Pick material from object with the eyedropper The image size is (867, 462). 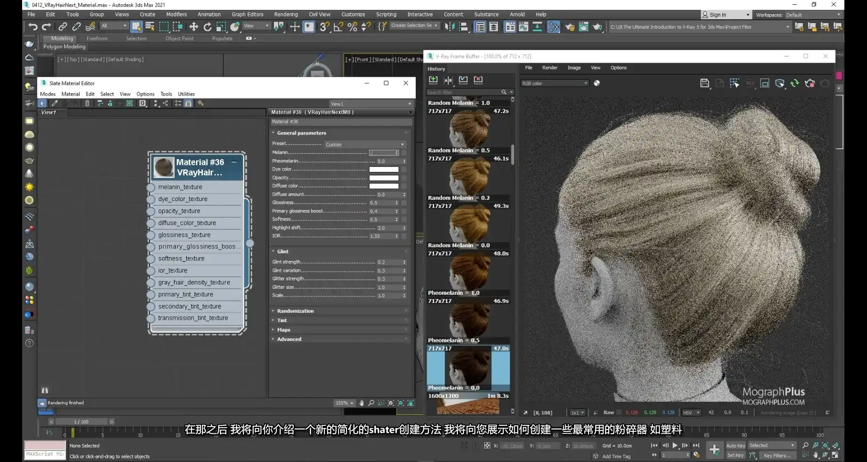coord(55,103)
